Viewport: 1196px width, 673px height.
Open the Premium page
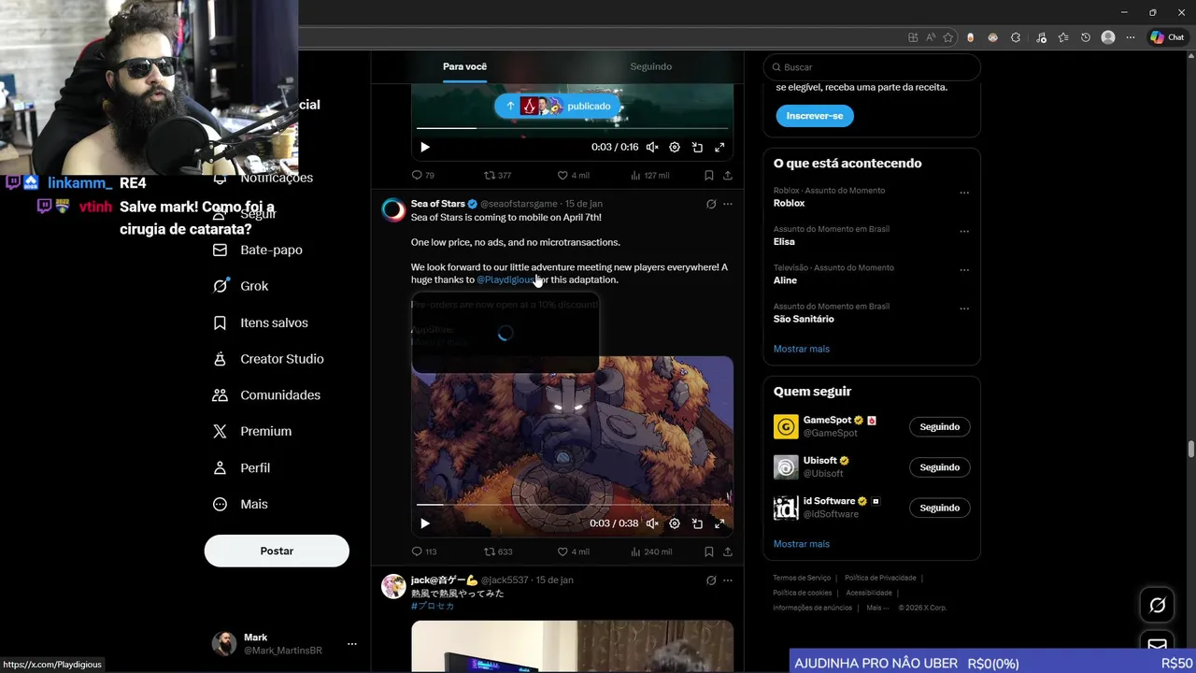point(252,431)
